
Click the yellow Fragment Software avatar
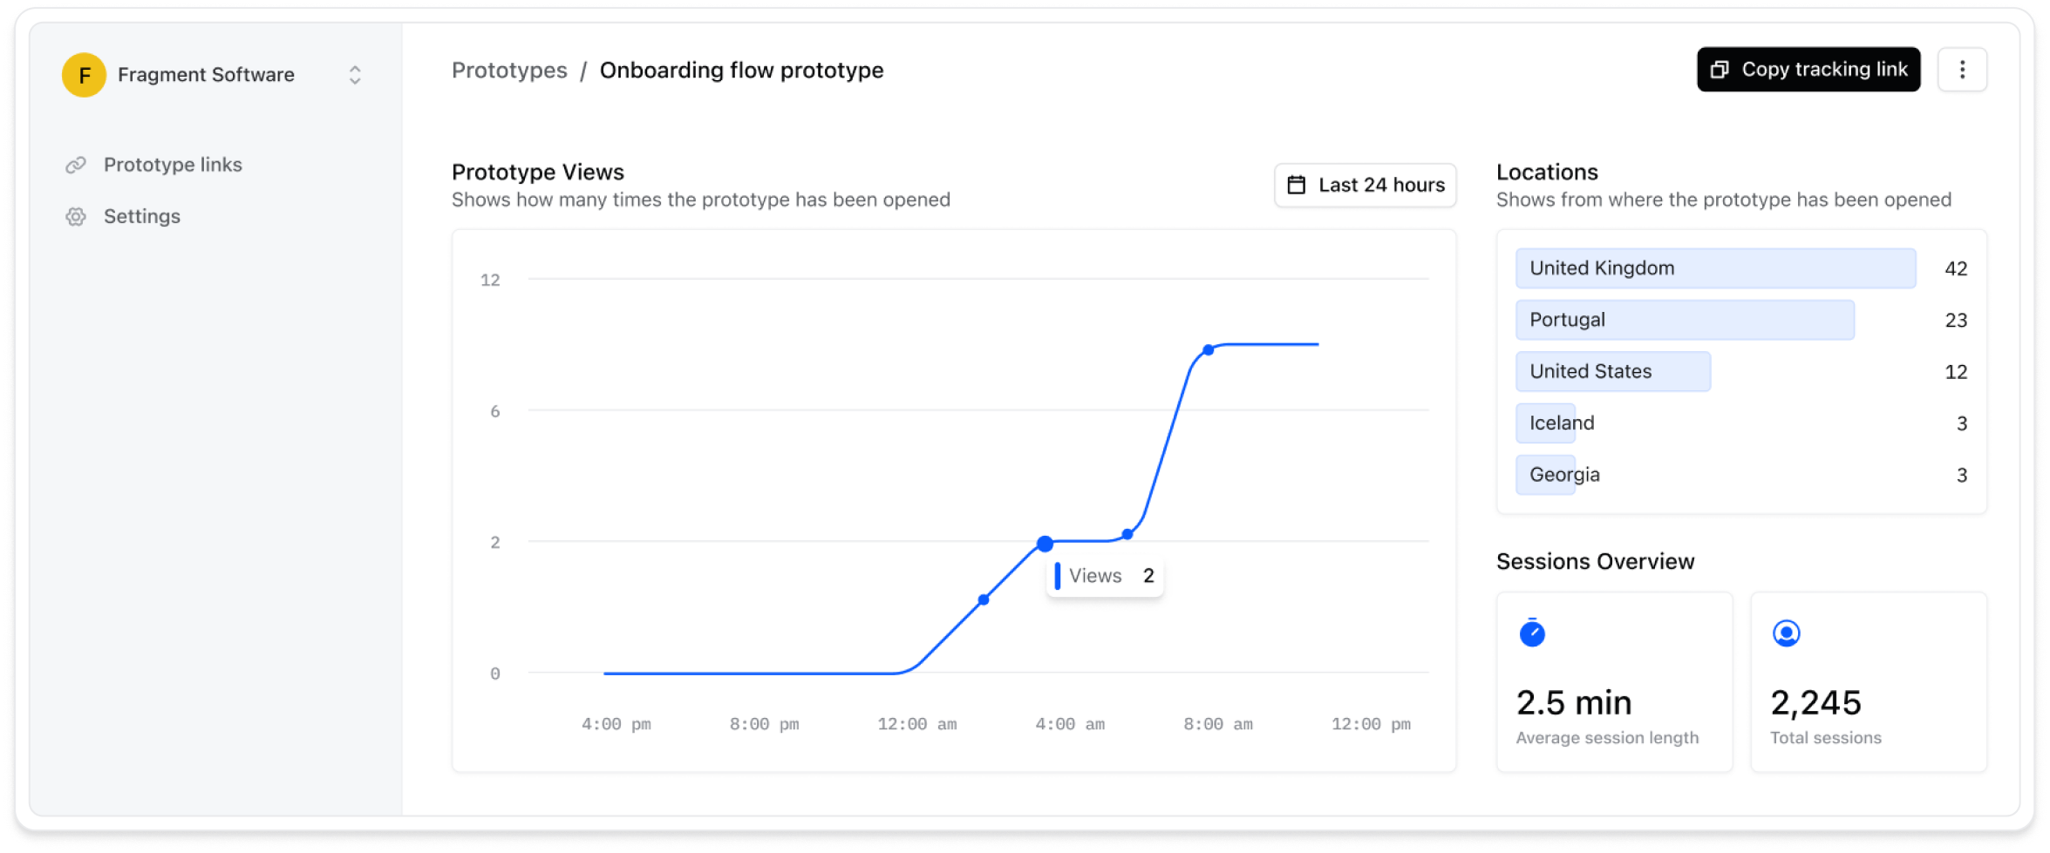tap(84, 74)
